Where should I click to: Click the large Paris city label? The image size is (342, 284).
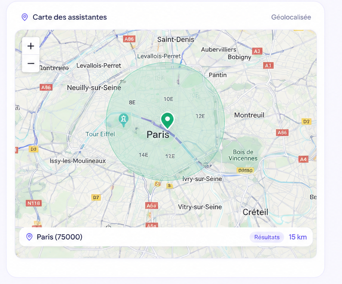click(158, 135)
